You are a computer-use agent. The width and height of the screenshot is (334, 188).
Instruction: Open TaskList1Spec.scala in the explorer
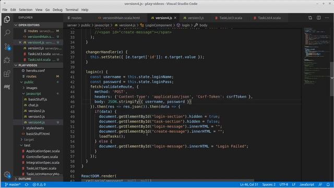(41, 168)
